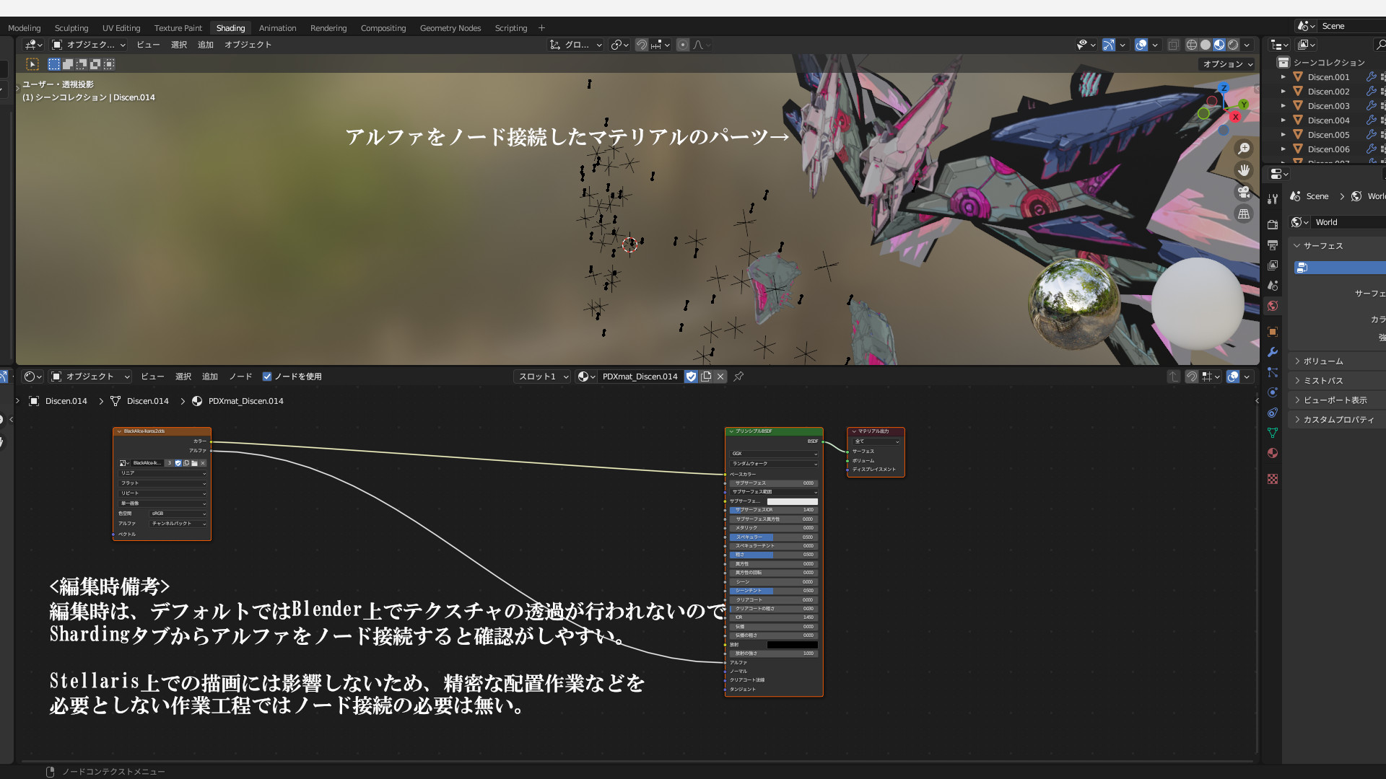Open World properties tab
Image resolution: width=1386 pixels, height=779 pixels.
coord(1273,306)
